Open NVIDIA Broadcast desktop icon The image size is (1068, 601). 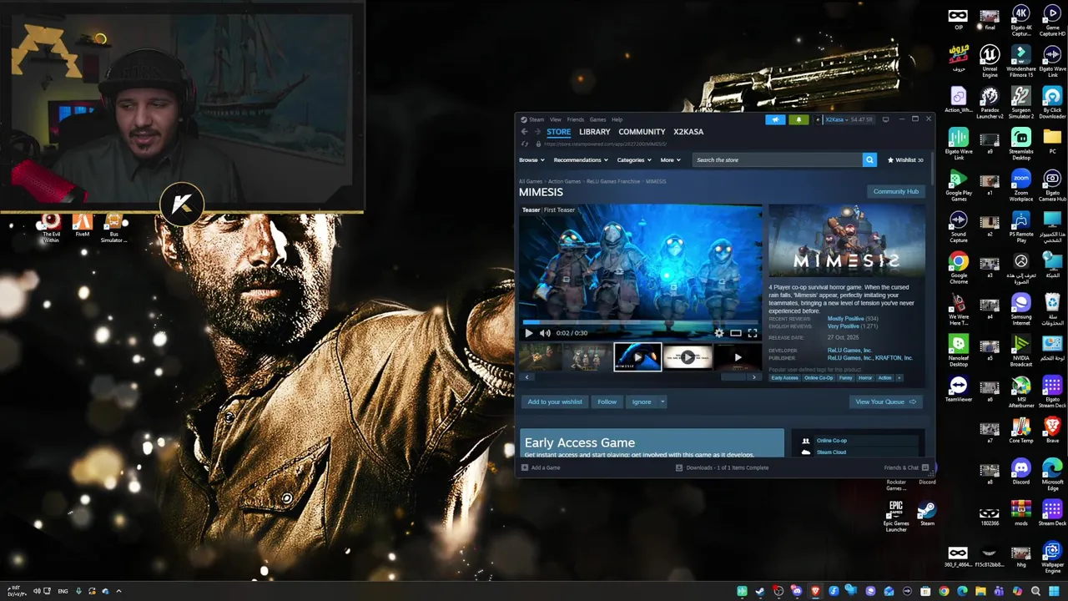tap(1020, 350)
